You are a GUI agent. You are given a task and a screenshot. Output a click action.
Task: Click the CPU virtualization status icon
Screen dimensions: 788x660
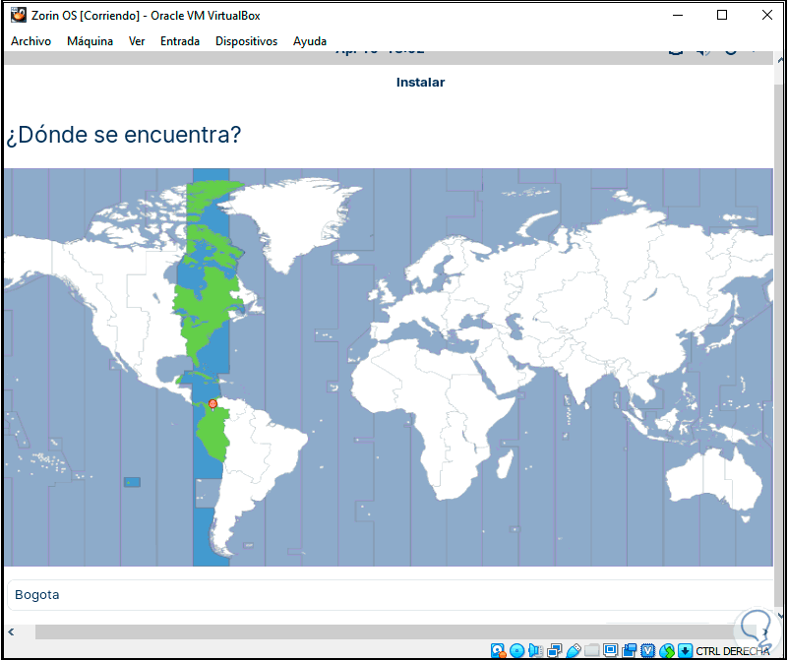(x=647, y=650)
